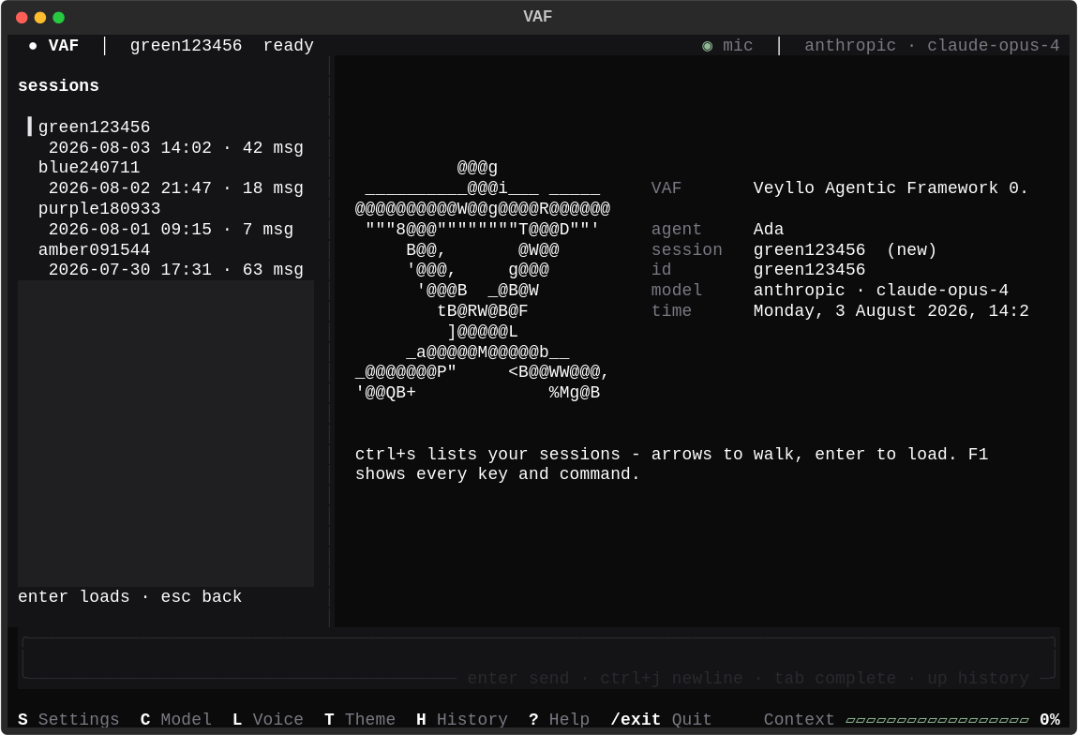
Task: Click the time value 'Monday, 3 August 2026'
Action: (x=865, y=310)
